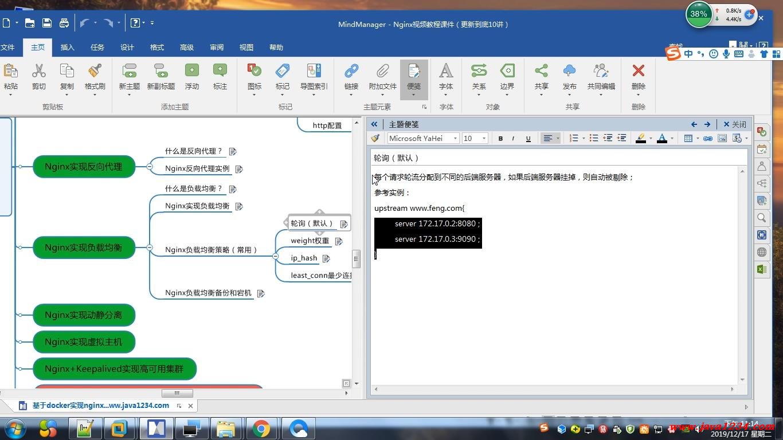783x440 pixels.
Task: Click the Tags (标记) ribbon icon
Action: pyautogui.click(x=283, y=71)
